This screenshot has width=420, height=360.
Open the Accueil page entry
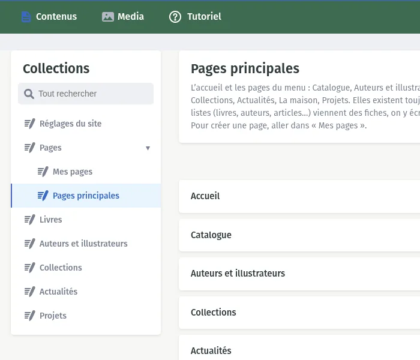(299, 196)
